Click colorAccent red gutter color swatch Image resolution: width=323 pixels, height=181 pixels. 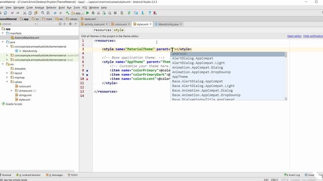click(87, 79)
